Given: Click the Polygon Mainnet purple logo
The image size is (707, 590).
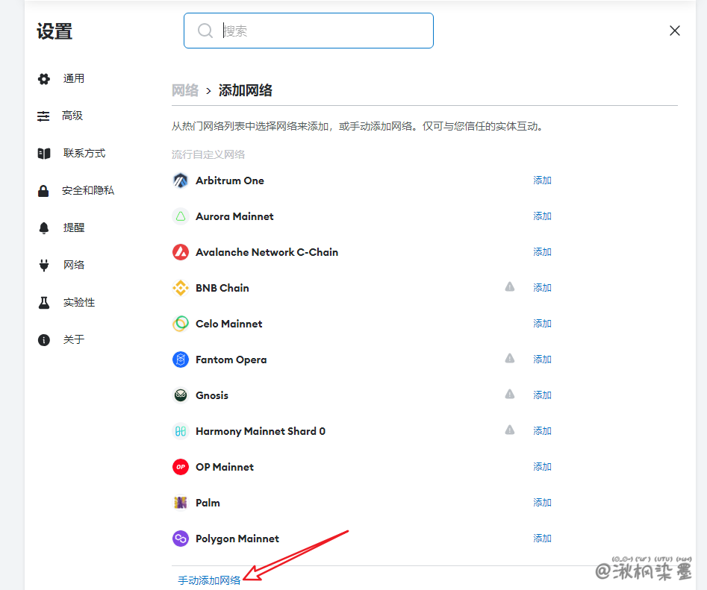Looking at the screenshot, I should [x=180, y=539].
